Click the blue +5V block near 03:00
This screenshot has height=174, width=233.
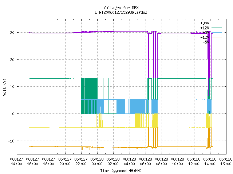(x=121, y=107)
